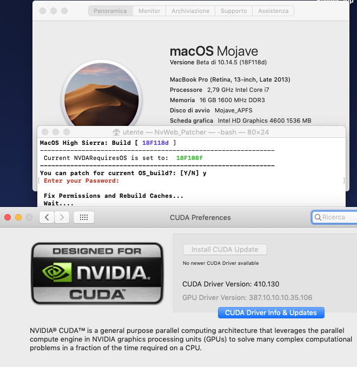The height and width of the screenshot is (367, 357).
Task: Click the 'MacOS High Sierra: Build' terminal line
Action: (x=108, y=143)
